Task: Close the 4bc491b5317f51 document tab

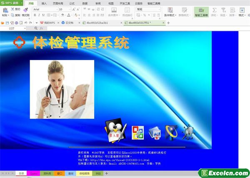Action: [x=163, y=23]
